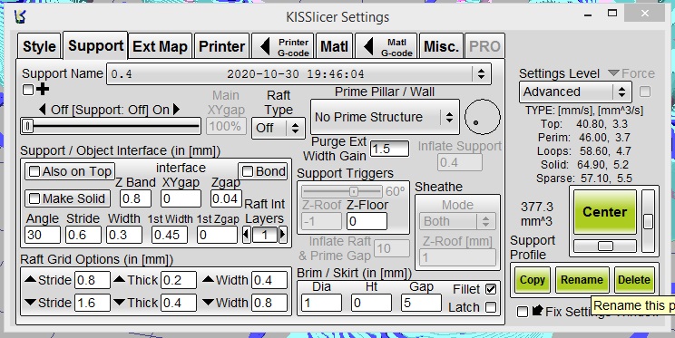
Task: Click the plus icon under Support Name
Action: [x=43, y=90]
